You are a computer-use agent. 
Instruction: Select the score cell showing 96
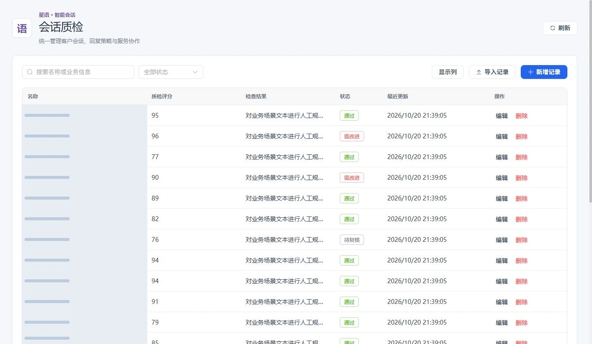coord(155,136)
